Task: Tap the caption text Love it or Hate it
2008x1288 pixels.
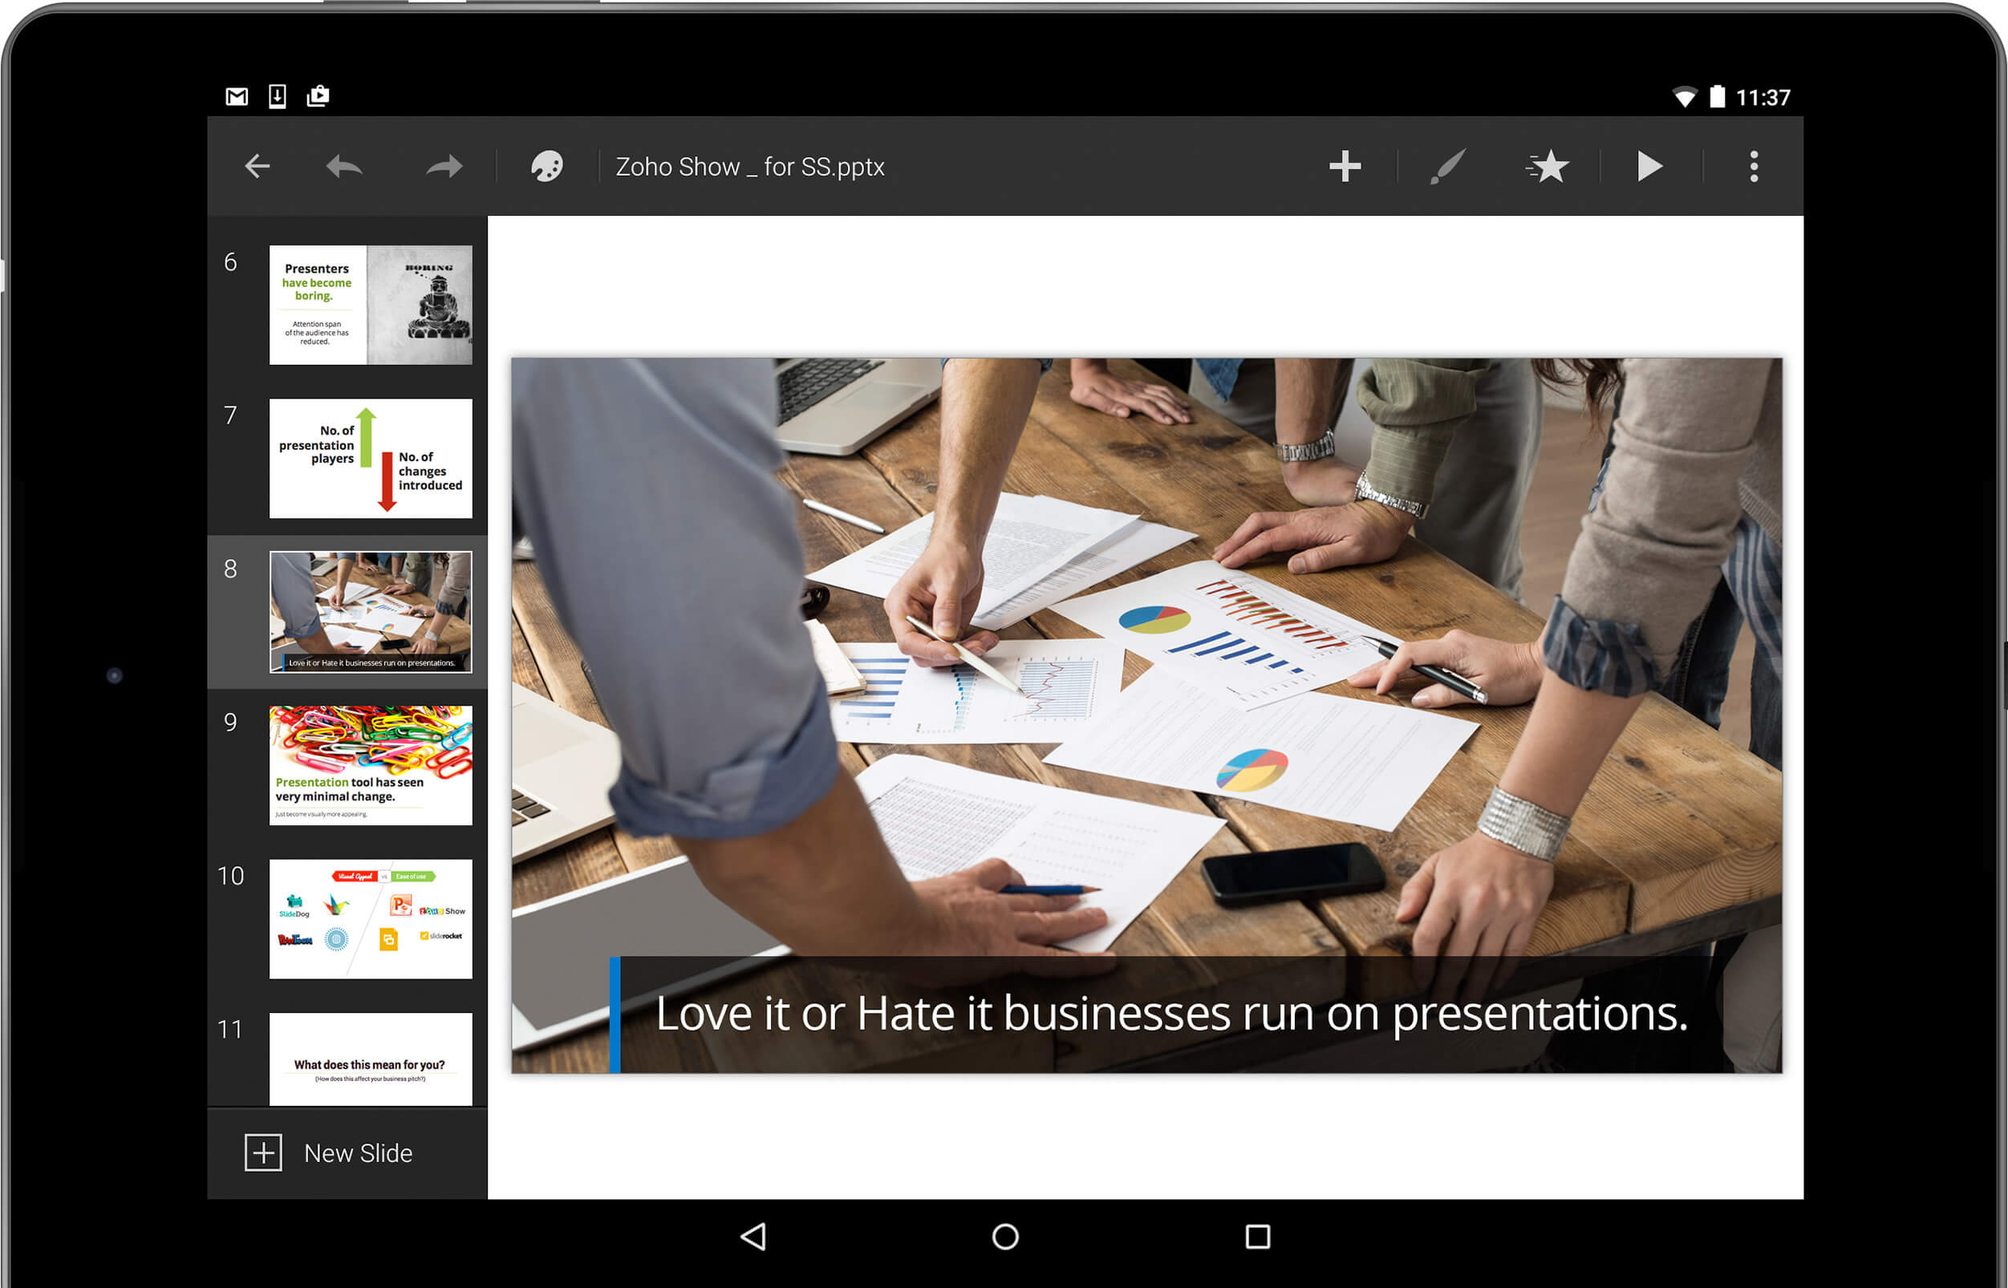Action: click(1171, 1014)
